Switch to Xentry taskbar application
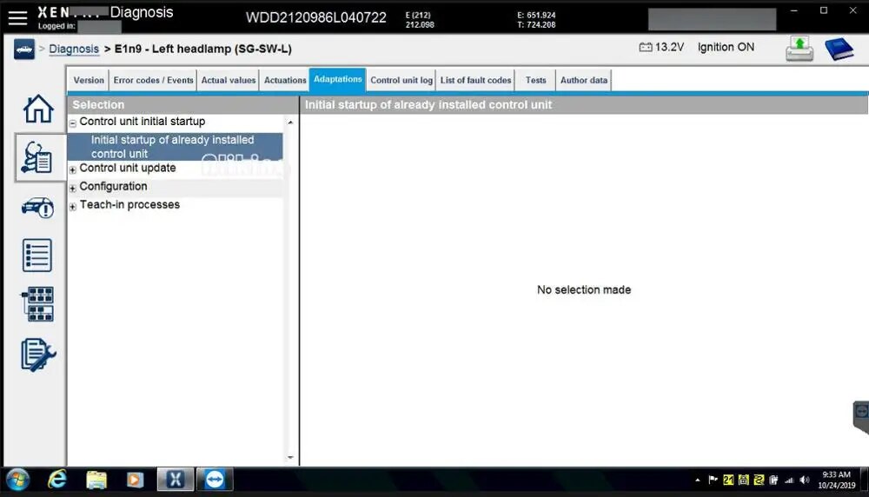The width and height of the screenshot is (869, 497). [176, 480]
